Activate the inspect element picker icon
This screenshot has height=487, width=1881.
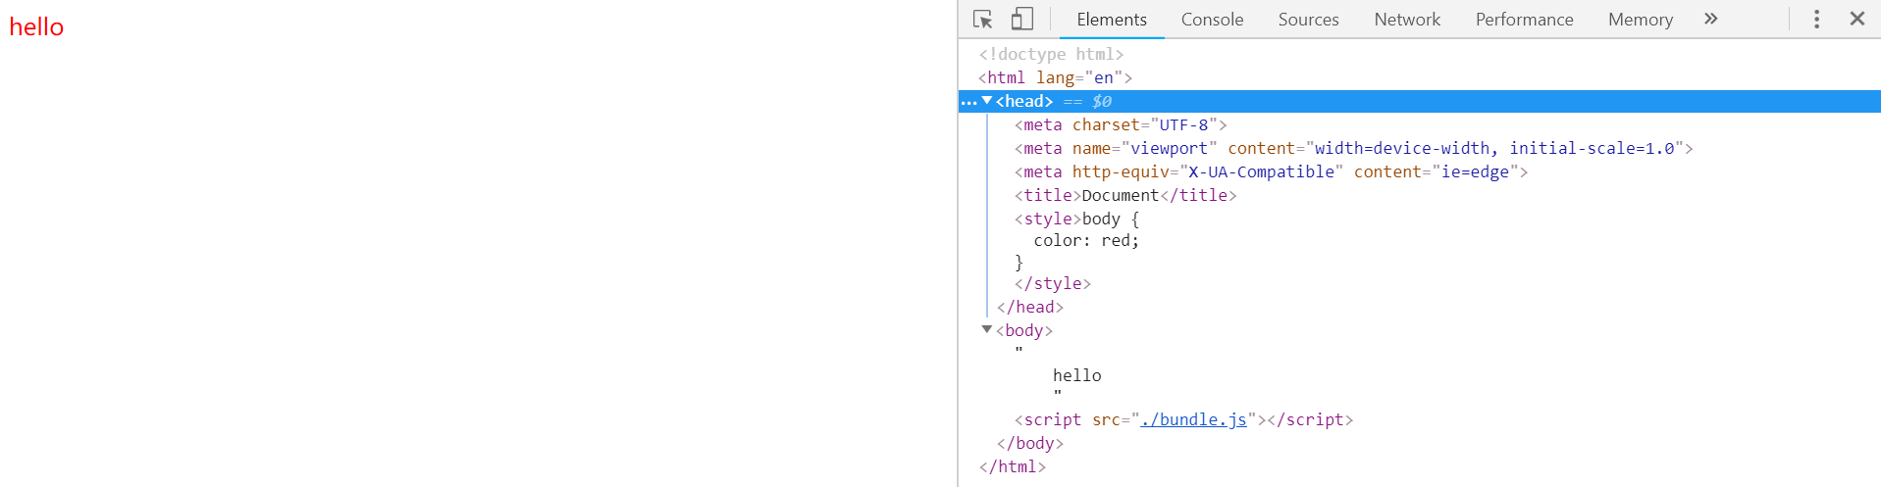(982, 19)
